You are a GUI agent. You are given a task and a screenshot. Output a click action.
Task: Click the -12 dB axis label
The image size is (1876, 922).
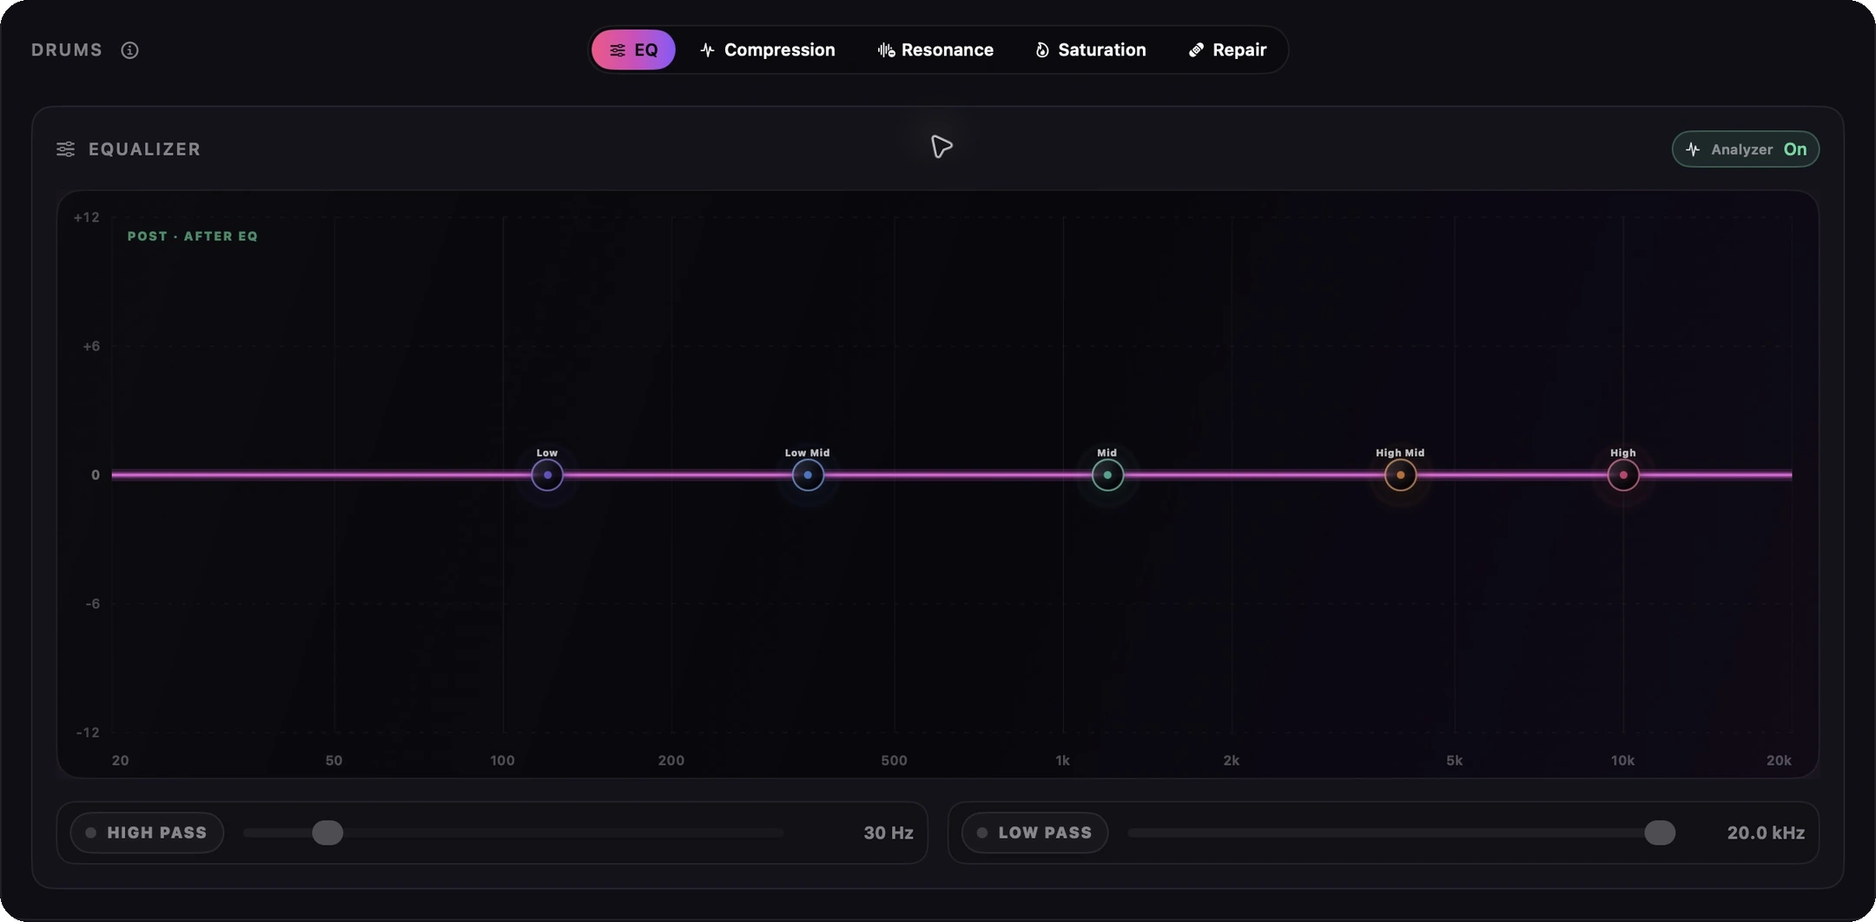(88, 733)
